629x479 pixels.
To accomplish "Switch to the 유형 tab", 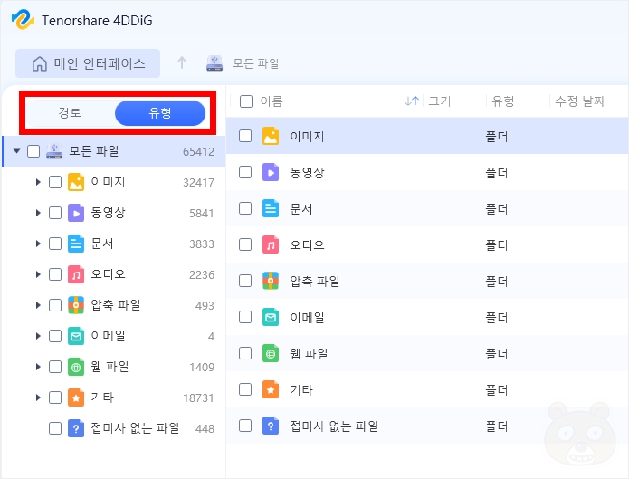I will pyautogui.click(x=160, y=113).
